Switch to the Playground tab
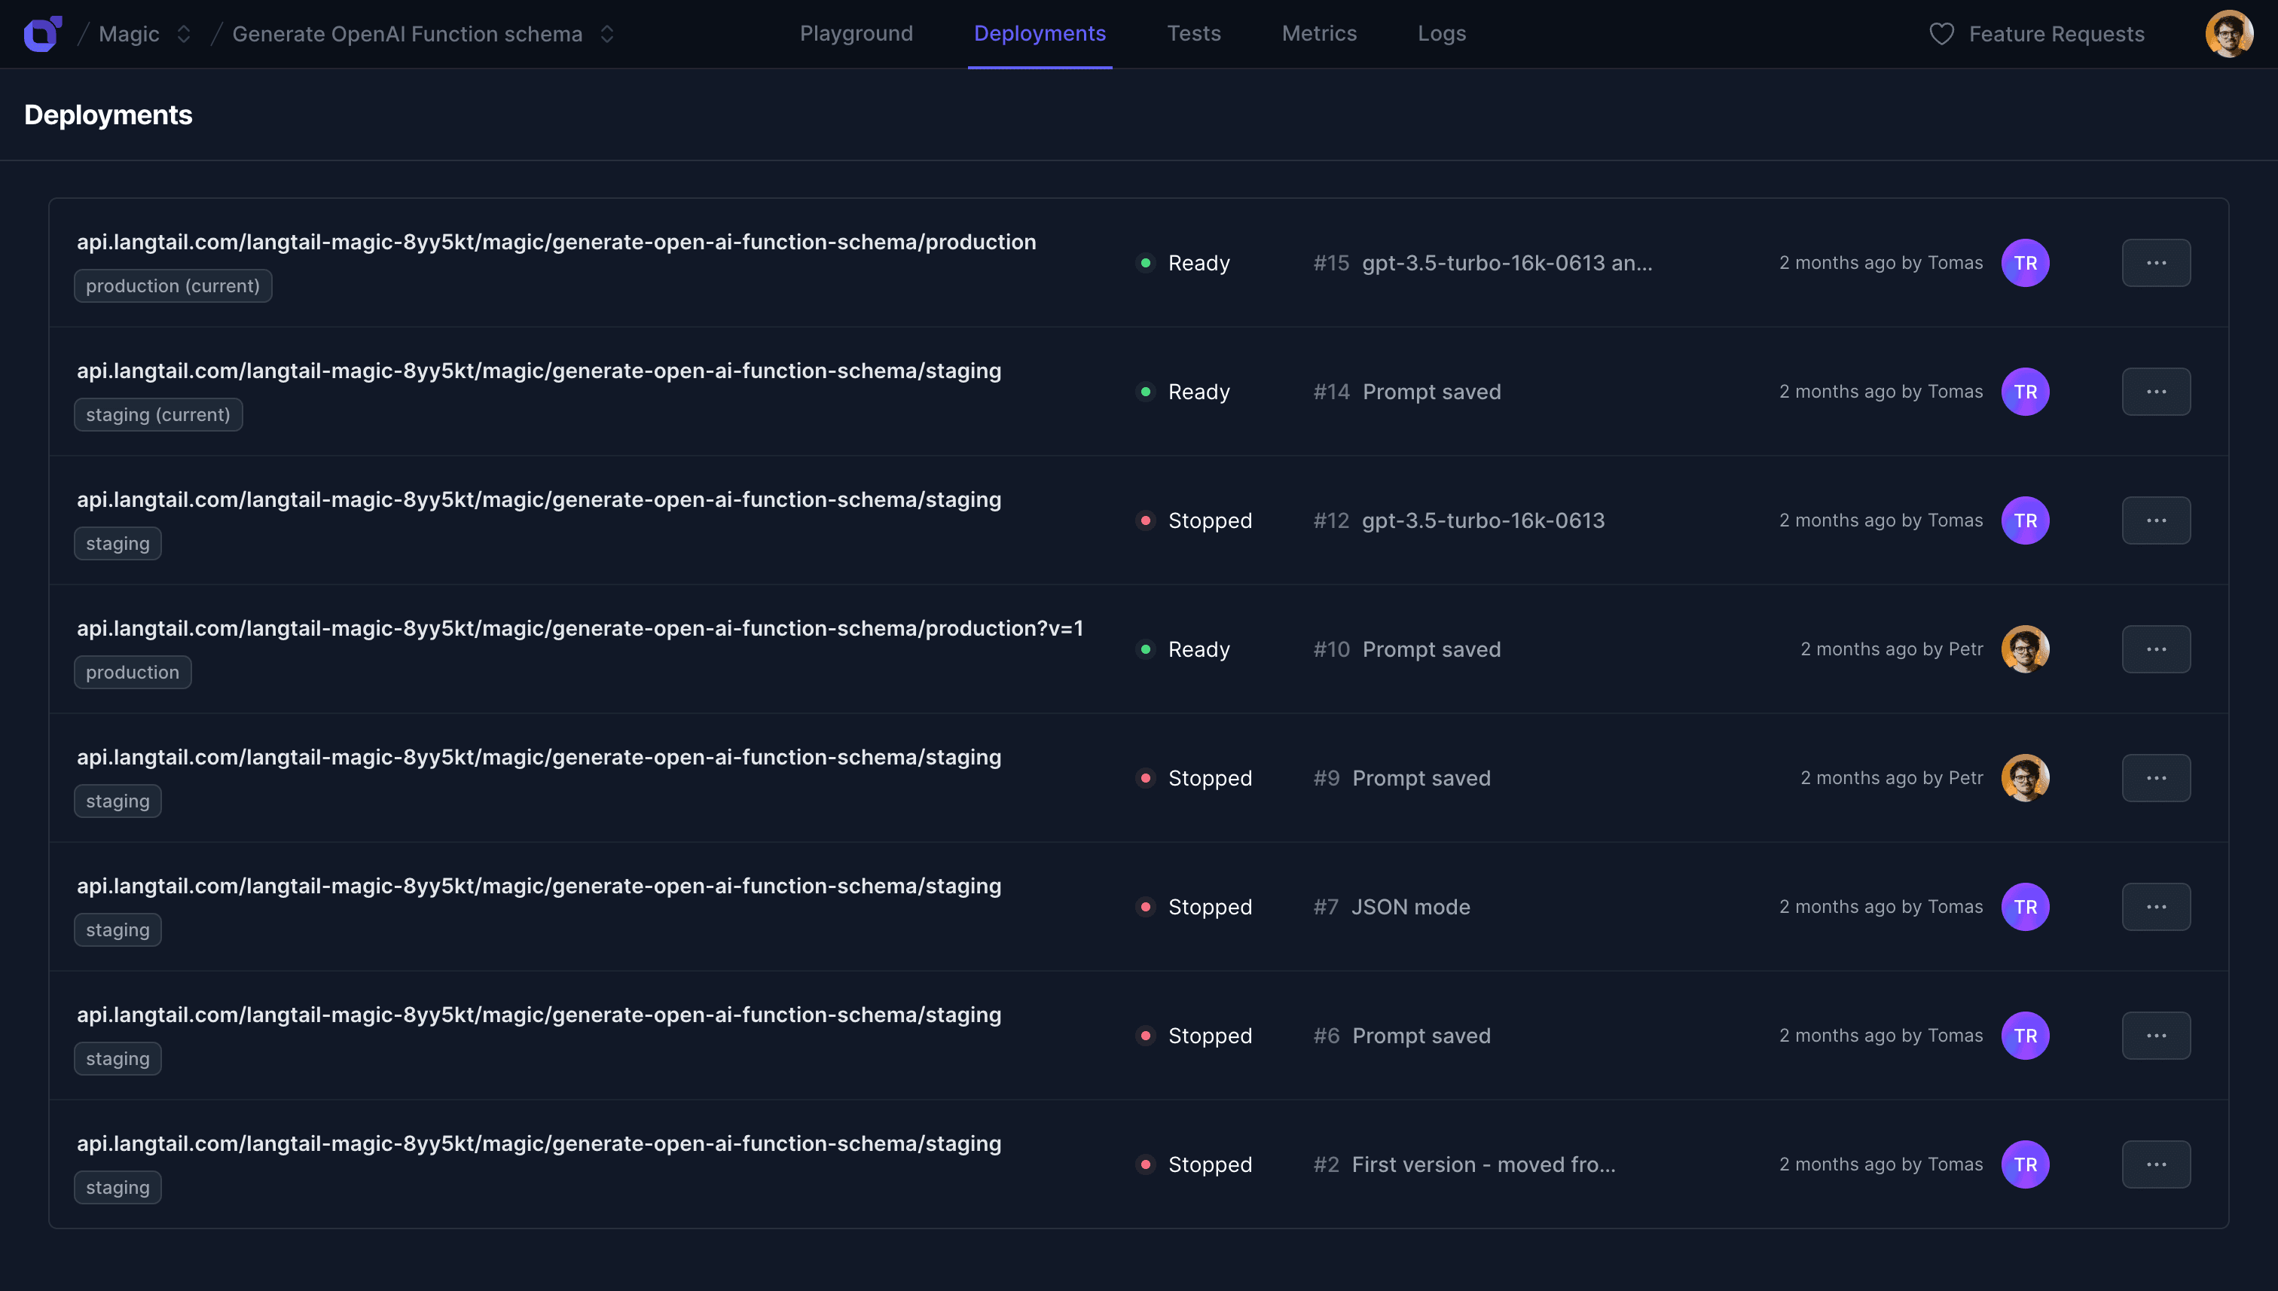2278x1291 pixels. click(856, 34)
